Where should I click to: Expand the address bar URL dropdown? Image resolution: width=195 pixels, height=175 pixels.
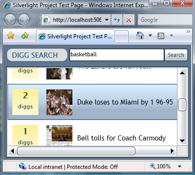pos(107,20)
